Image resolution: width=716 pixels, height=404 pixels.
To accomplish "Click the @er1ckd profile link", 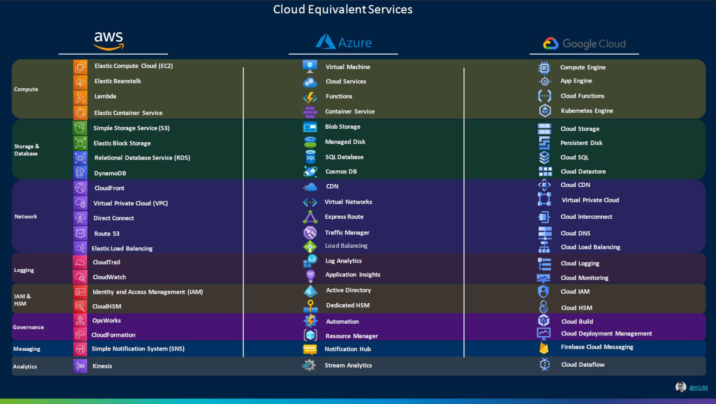I will coord(699,387).
